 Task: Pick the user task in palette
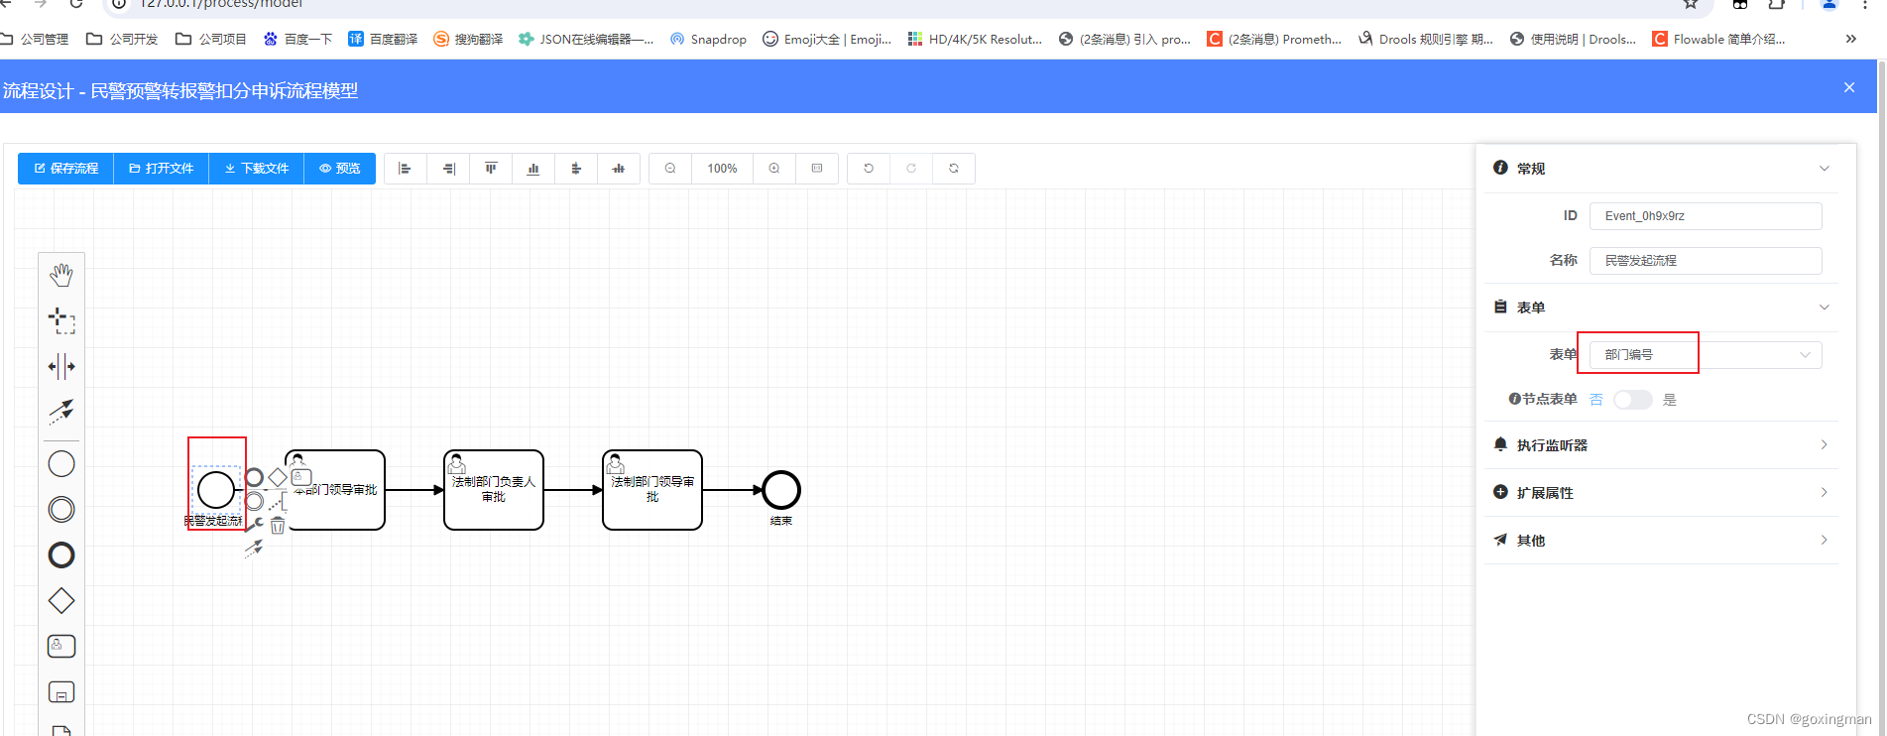click(61, 646)
